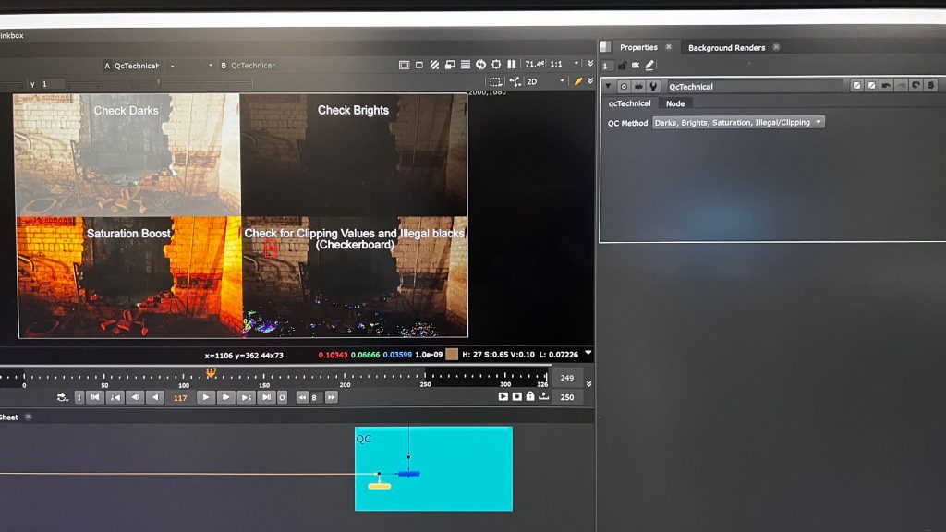This screenshot has height=532, width=946.
Task: Pause the viewer with the pause icon
Action: coord(512,64)
